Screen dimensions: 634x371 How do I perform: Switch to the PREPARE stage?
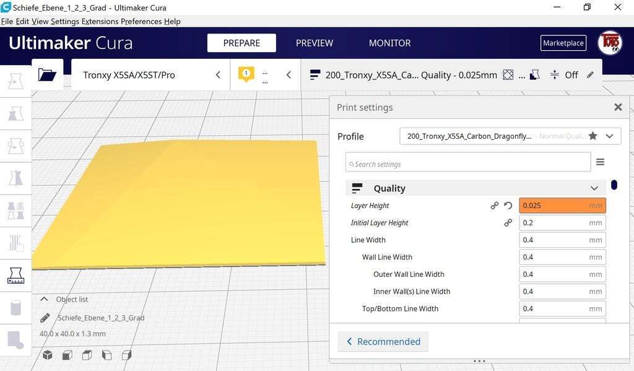242,43
